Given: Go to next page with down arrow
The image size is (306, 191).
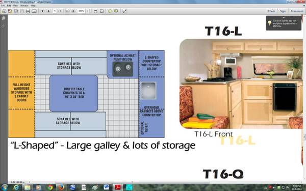Looking at the screenshot, I should point(48,11).
